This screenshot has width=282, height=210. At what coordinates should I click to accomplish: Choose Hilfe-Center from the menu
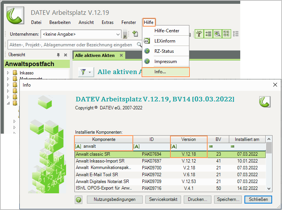pos(167,31)
